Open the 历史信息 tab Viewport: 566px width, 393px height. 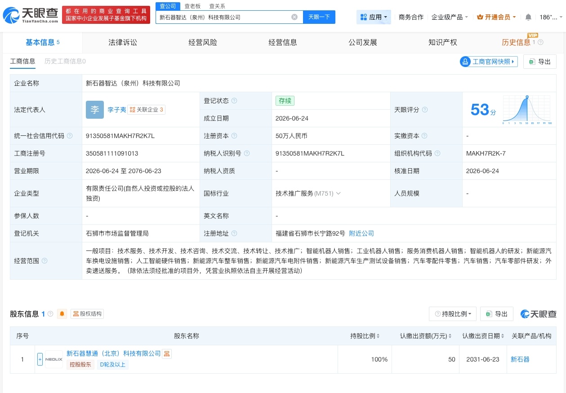click(x=516, y=42)
